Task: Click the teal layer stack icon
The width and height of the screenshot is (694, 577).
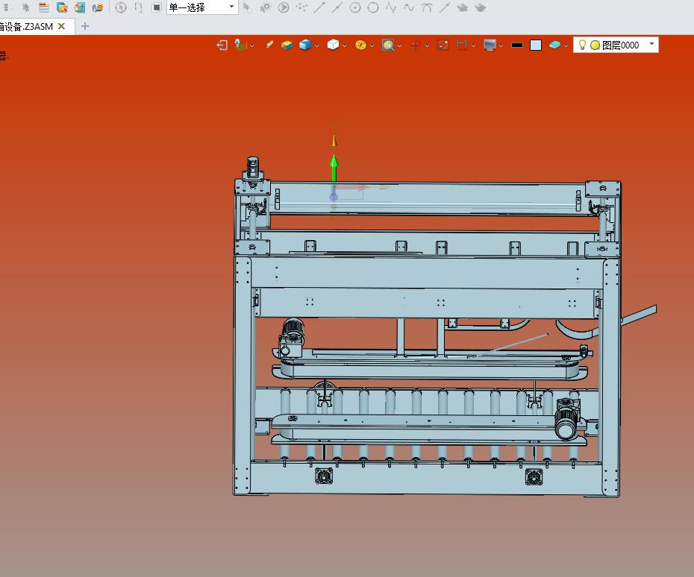Action: [555, 45]
